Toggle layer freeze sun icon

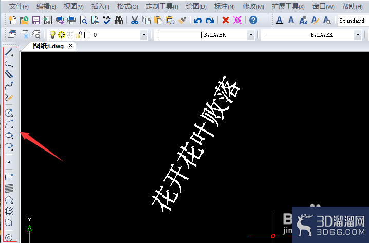tap(62, 35)
